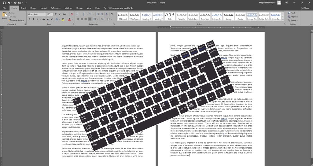Click the Clear All Formatting icon
The image size is (313, 166).
point(72,14)
